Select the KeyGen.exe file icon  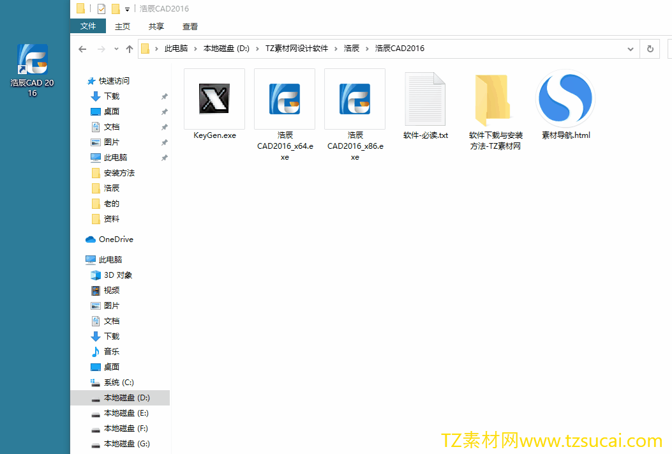(214, 98)
